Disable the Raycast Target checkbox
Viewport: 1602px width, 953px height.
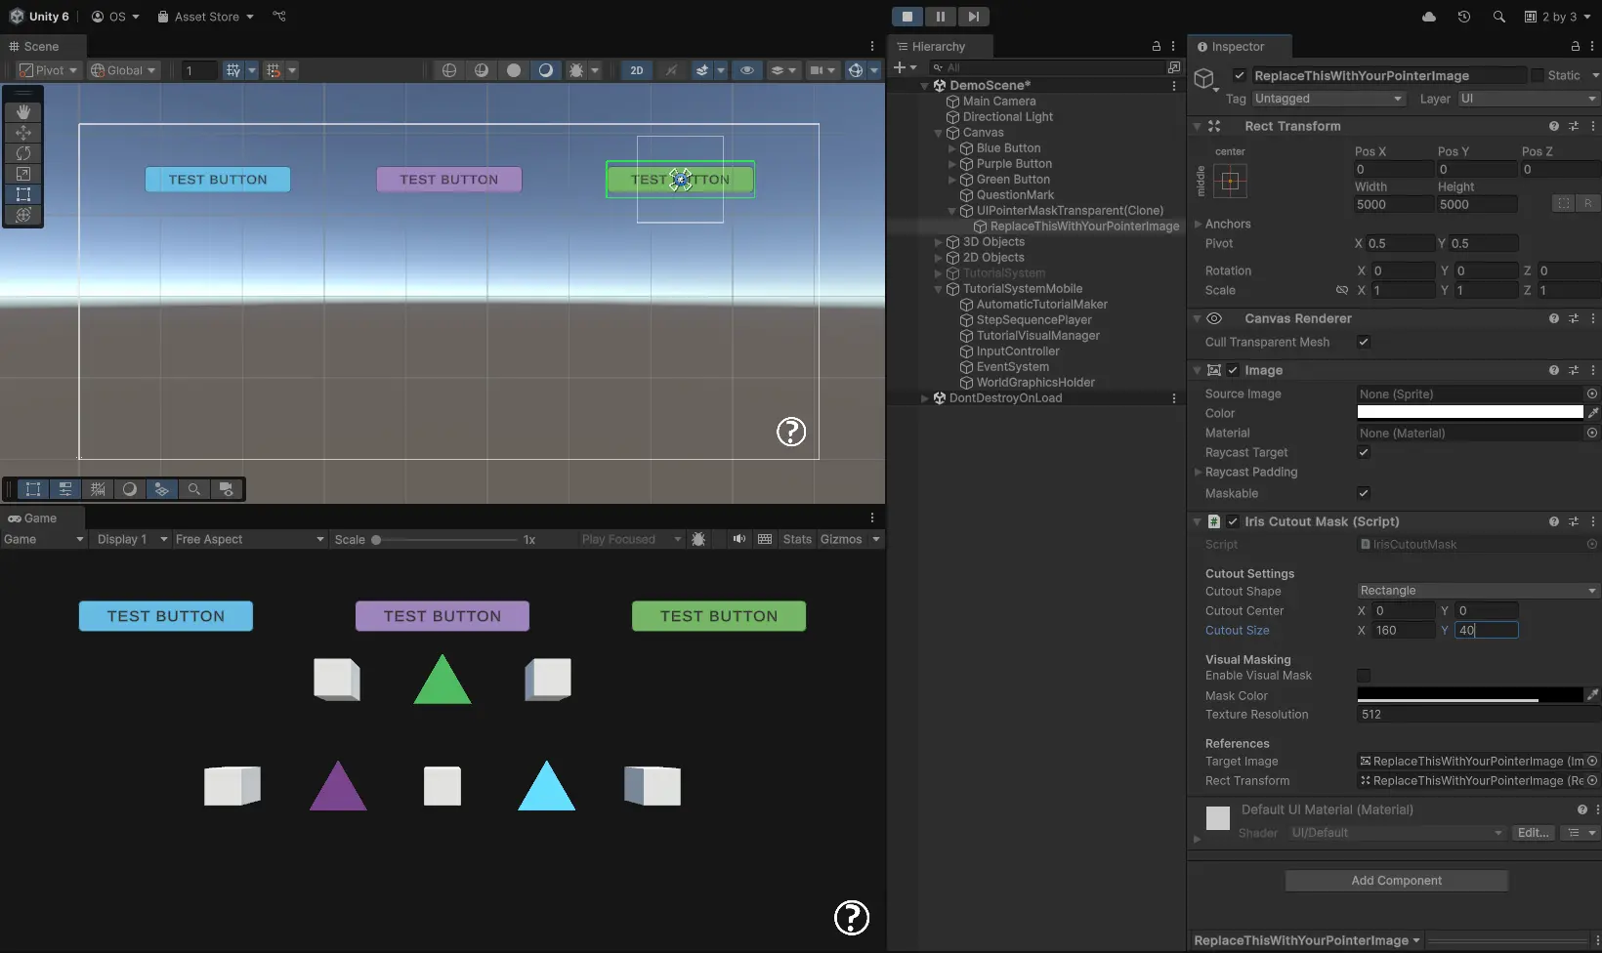tap(1364, 452)
